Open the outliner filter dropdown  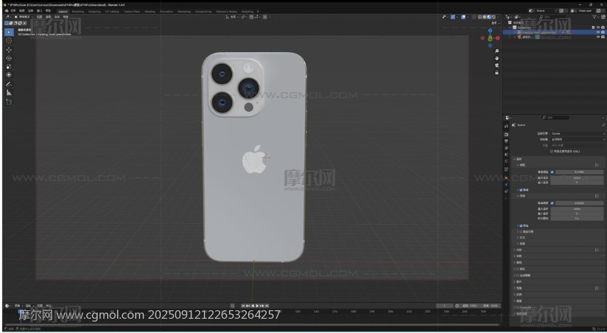[x=597, y=17]
